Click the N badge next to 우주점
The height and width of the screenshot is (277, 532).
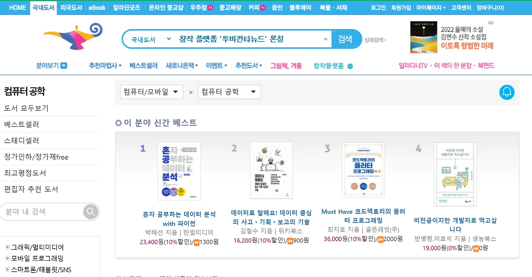pos(210,7)
